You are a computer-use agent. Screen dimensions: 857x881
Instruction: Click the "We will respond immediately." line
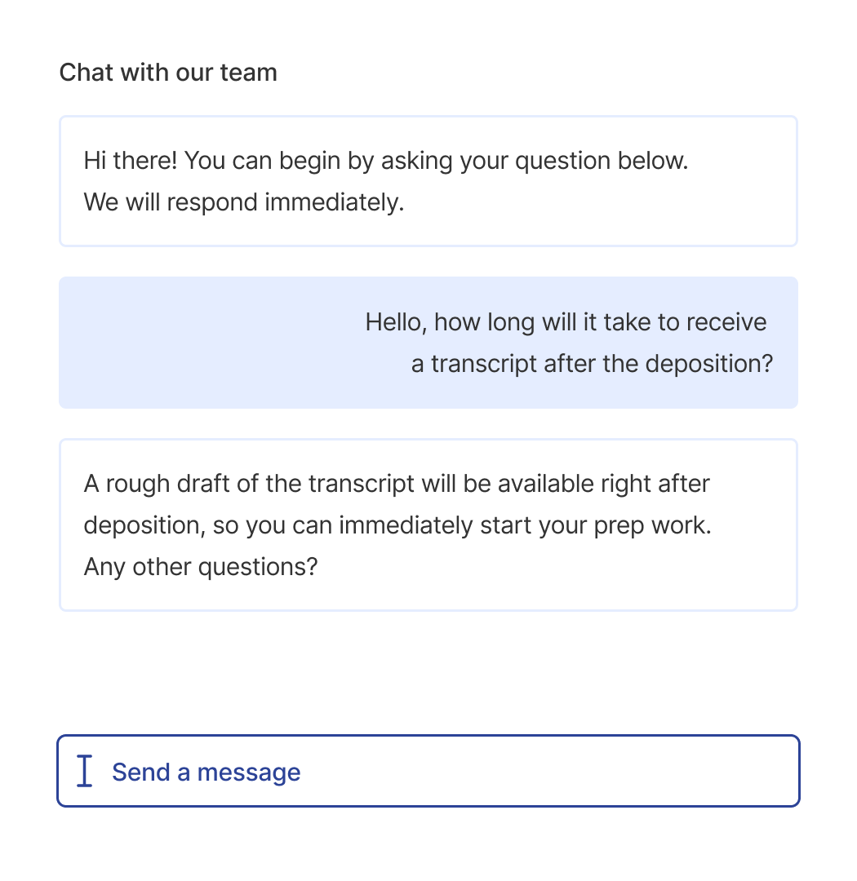tap(244, 201)
